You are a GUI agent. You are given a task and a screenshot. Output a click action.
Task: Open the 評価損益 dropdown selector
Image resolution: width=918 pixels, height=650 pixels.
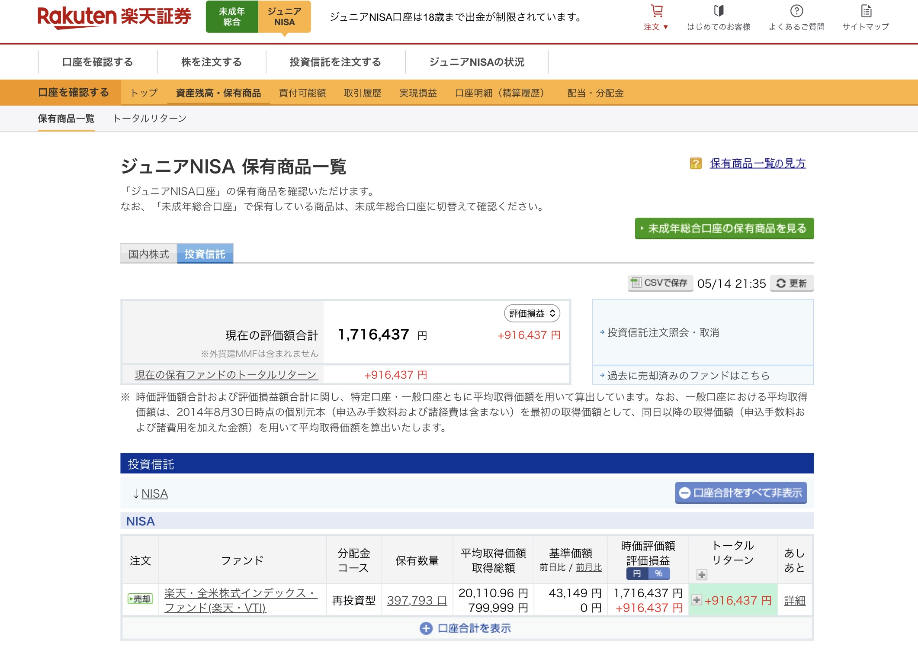532,313
